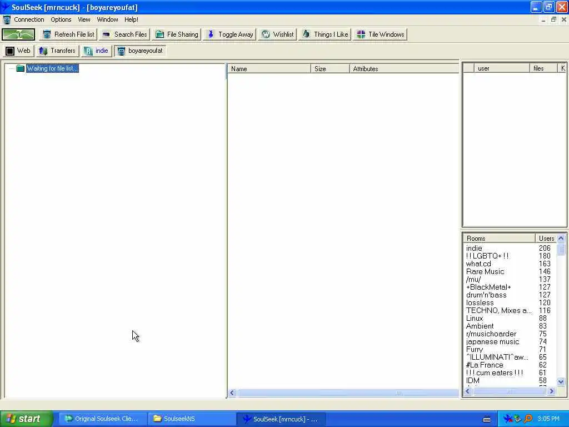Open Things I Like

325,34
